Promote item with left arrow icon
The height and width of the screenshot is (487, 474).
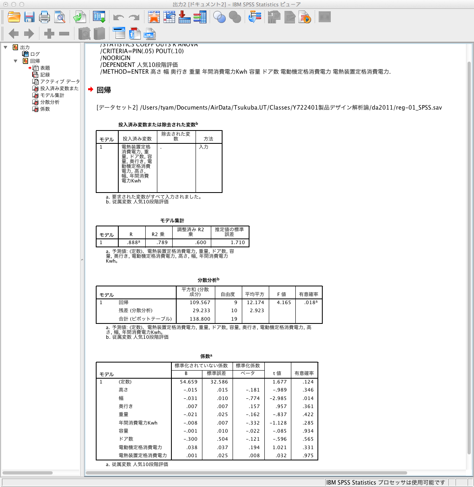14,34
